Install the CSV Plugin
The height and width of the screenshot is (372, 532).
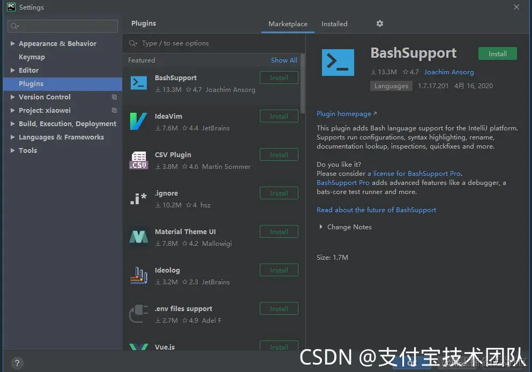coord(279,154)
